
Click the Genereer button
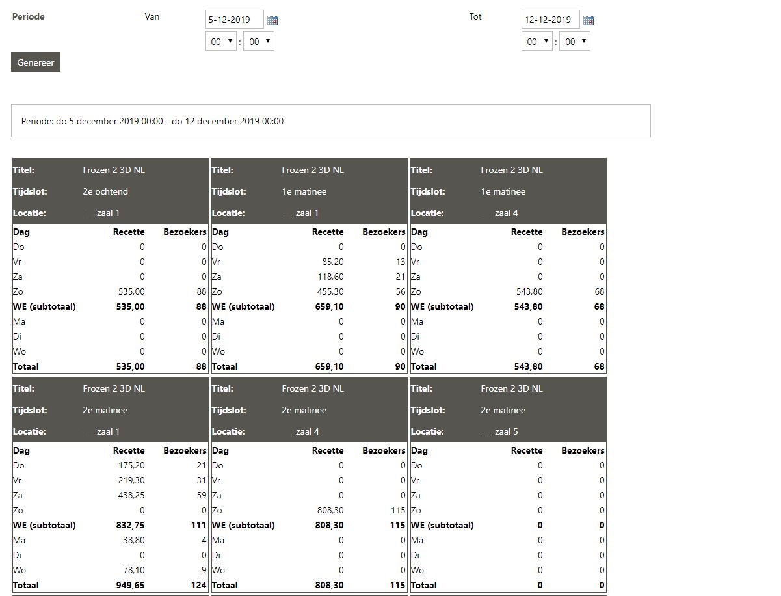[36, 62]
